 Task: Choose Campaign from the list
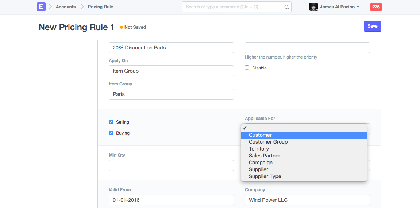pos(261,163)
